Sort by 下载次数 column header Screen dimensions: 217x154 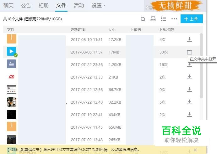(x=166, y=29)
